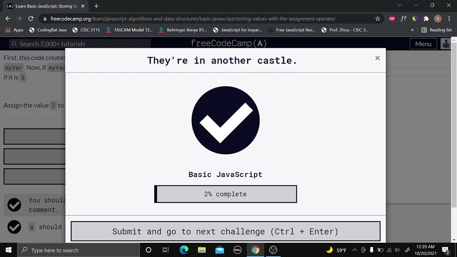The width and height of the screenshot is (457, 257).
Task: Switch to OBS Studio in taskbar
Action: point(273,250)
